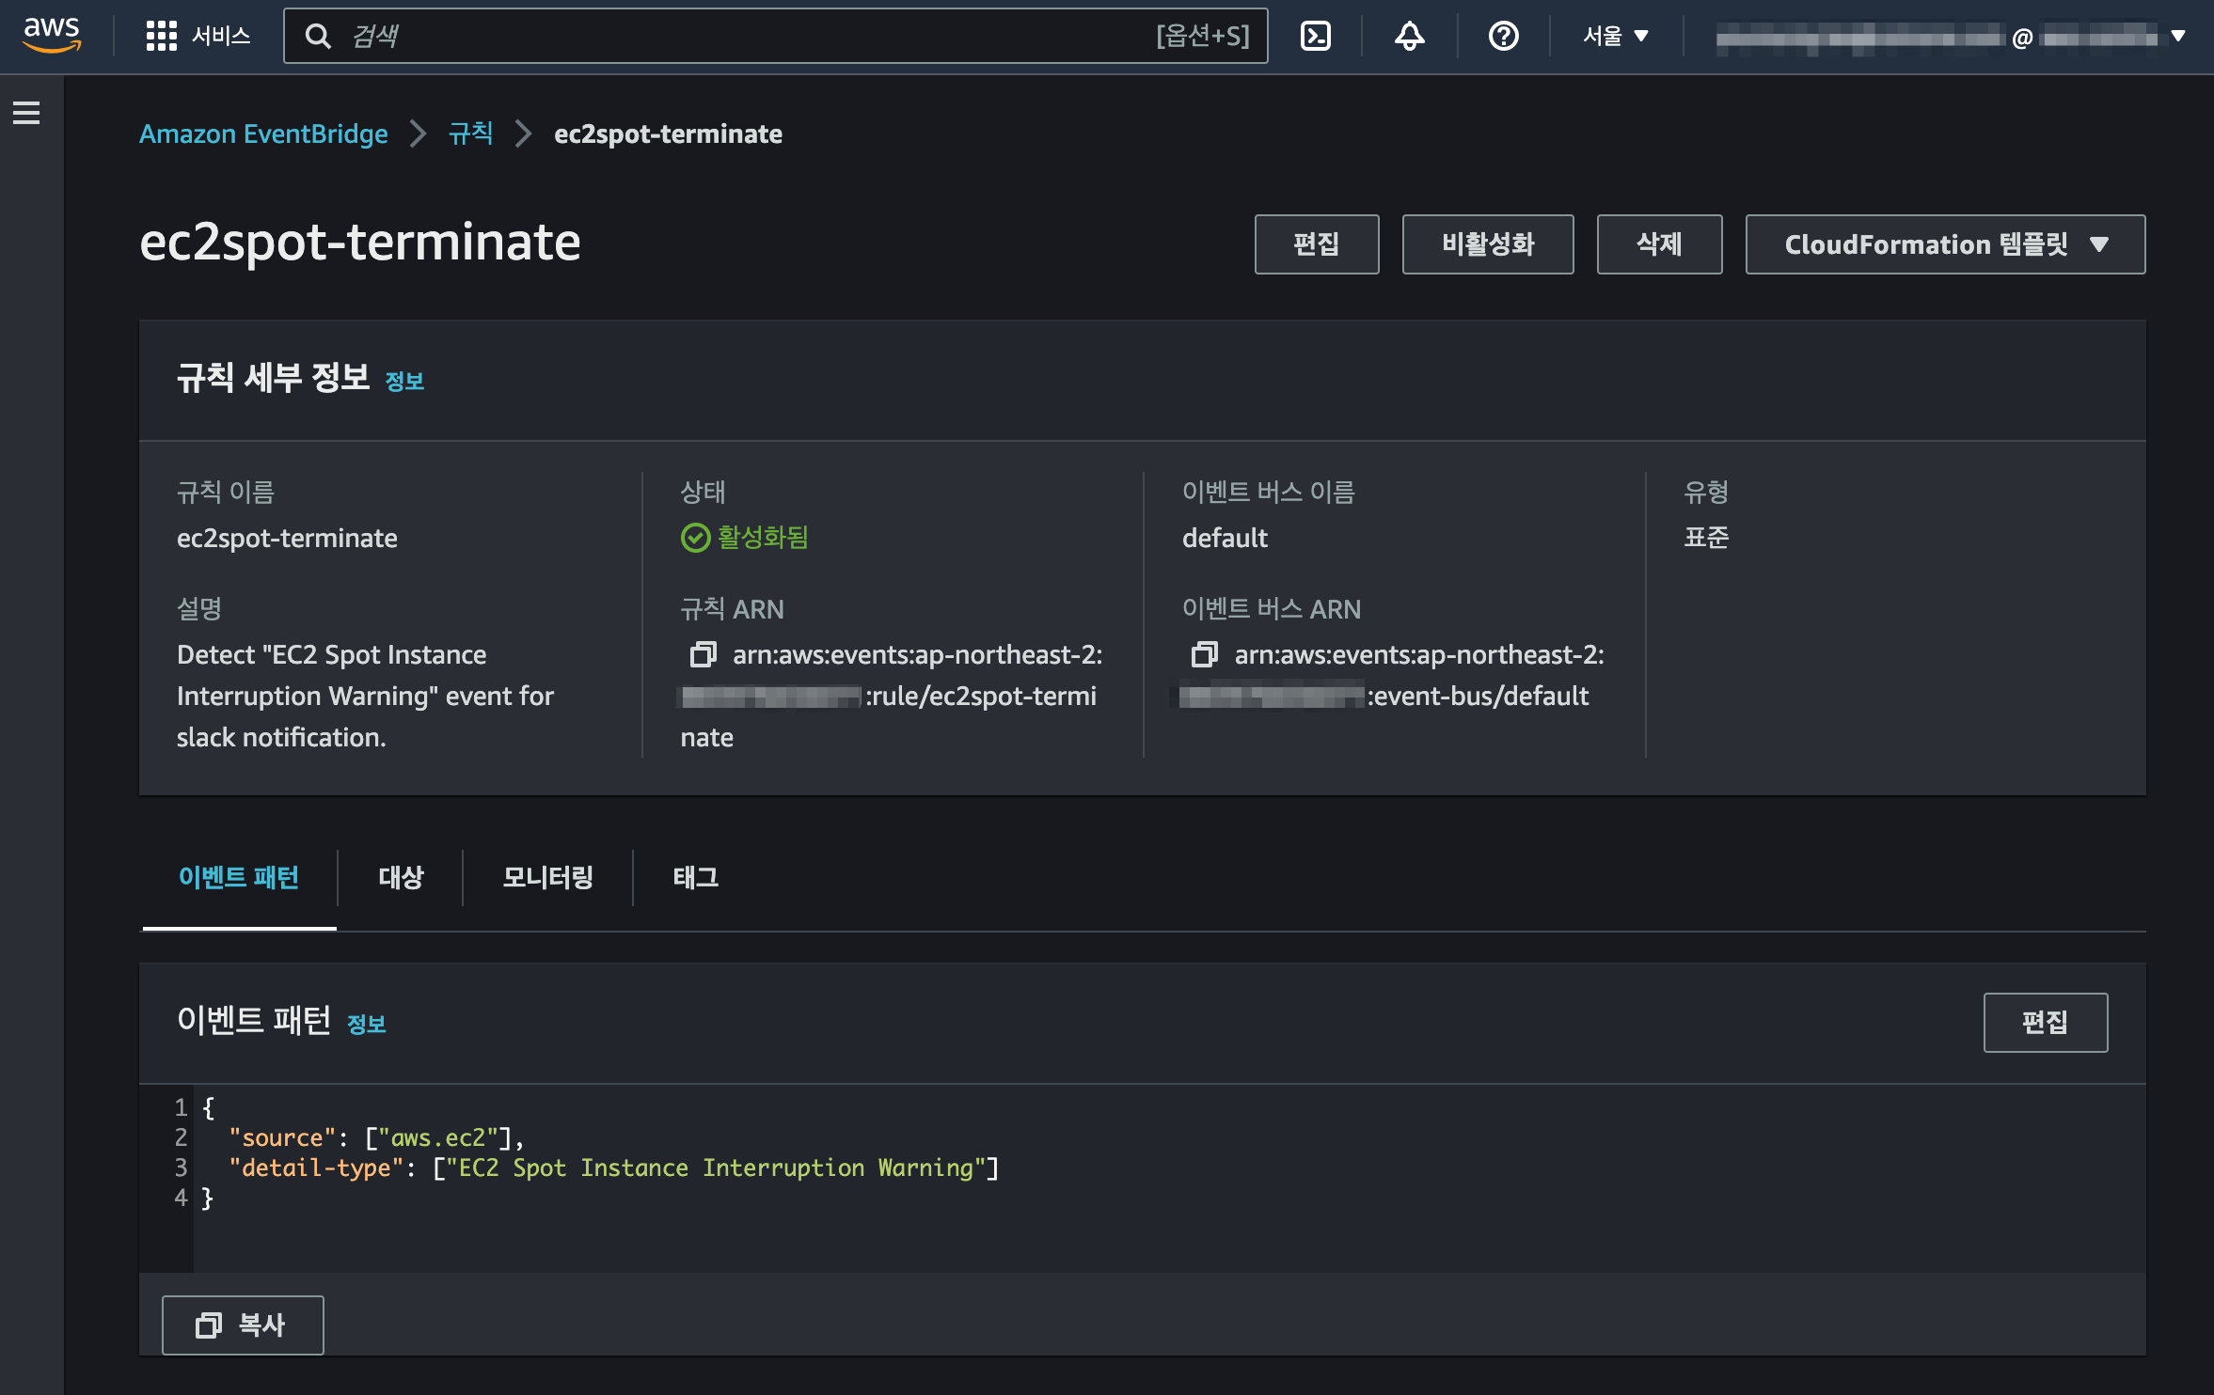Click the 편집 button next to the rule title
This screenshot has height=1395, width=2214.
[1316, 244]
